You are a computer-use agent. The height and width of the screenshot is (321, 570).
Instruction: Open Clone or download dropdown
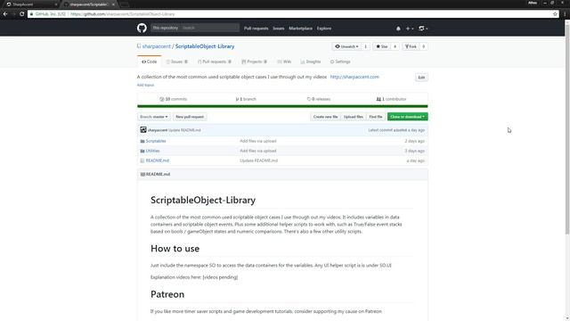[x=408, y=117]
